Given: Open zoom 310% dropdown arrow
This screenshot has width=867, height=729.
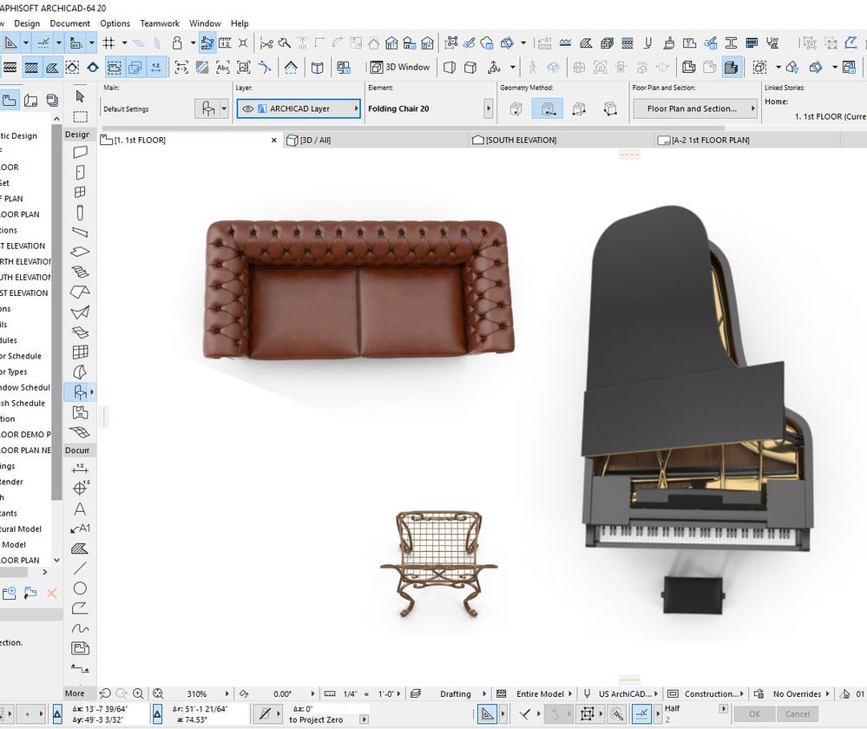Looking at the screenshot, I should pyautogui.click(x=227, y=693).
